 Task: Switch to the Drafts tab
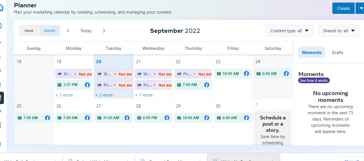tap(337, 52)
